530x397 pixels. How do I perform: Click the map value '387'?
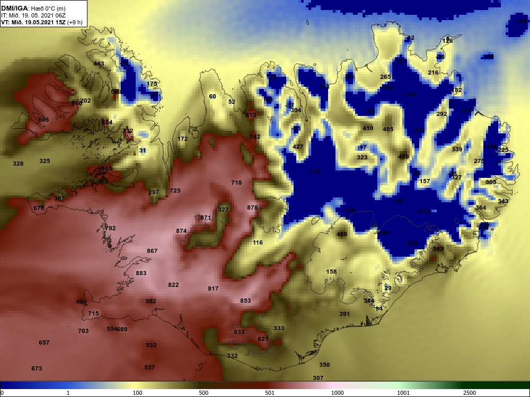(x=59, y=198)
